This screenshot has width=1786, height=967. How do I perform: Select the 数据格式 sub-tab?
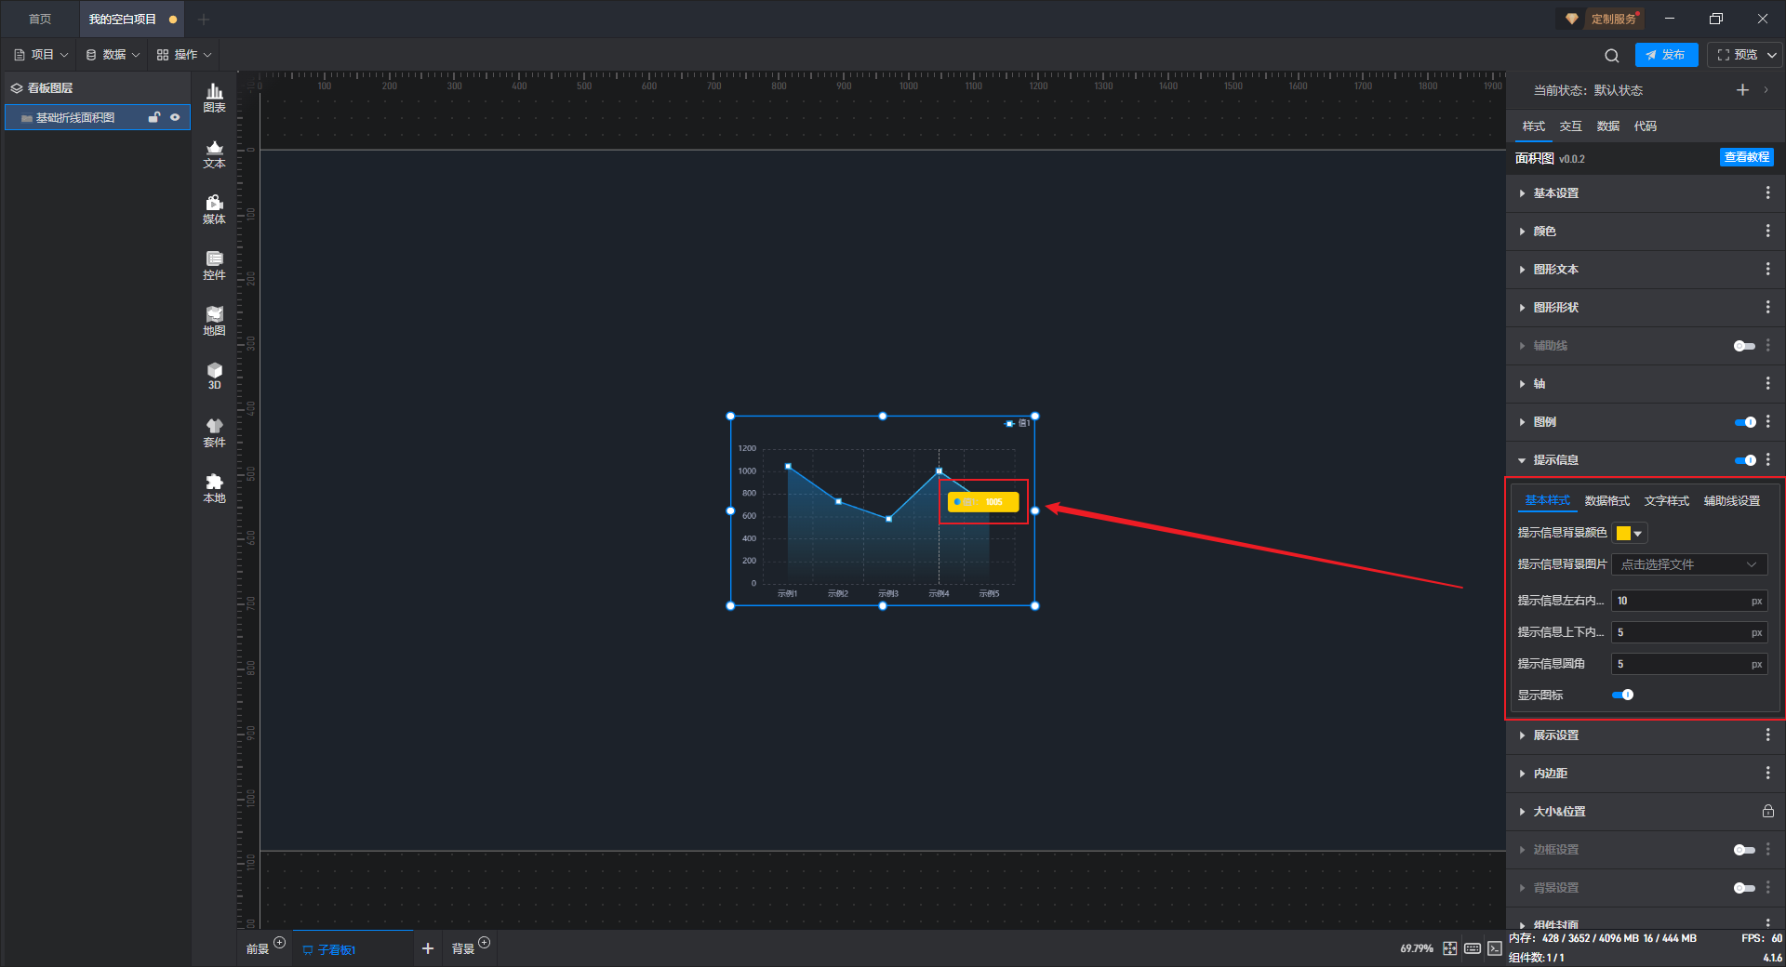click(1607, 501)
